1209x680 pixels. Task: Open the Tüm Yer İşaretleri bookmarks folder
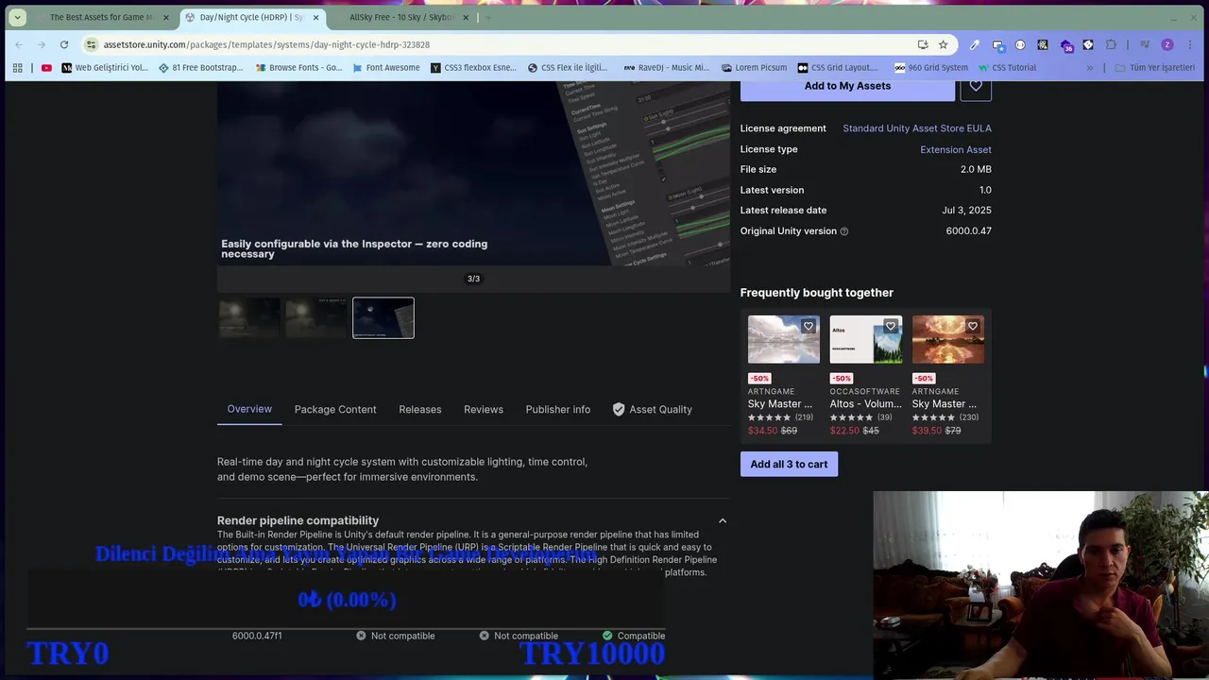1155,68
